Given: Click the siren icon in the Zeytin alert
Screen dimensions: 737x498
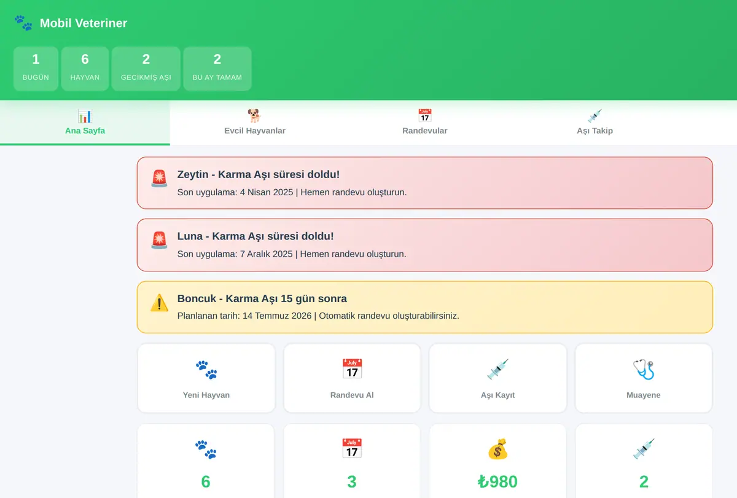Looking at the screenshot, I should tap(159, 179).
